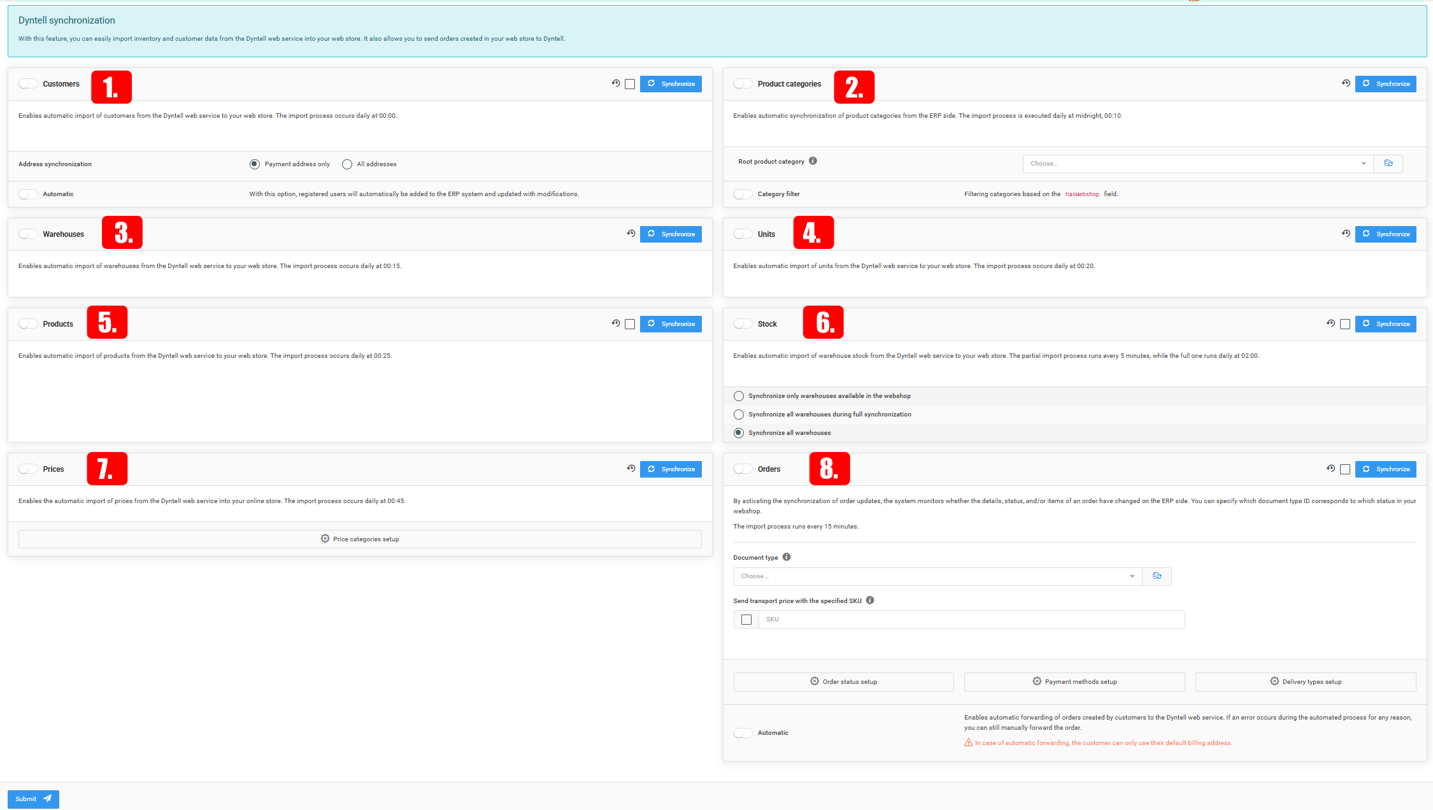Turn on Units synchronization toggle

[x=743, y=234]
